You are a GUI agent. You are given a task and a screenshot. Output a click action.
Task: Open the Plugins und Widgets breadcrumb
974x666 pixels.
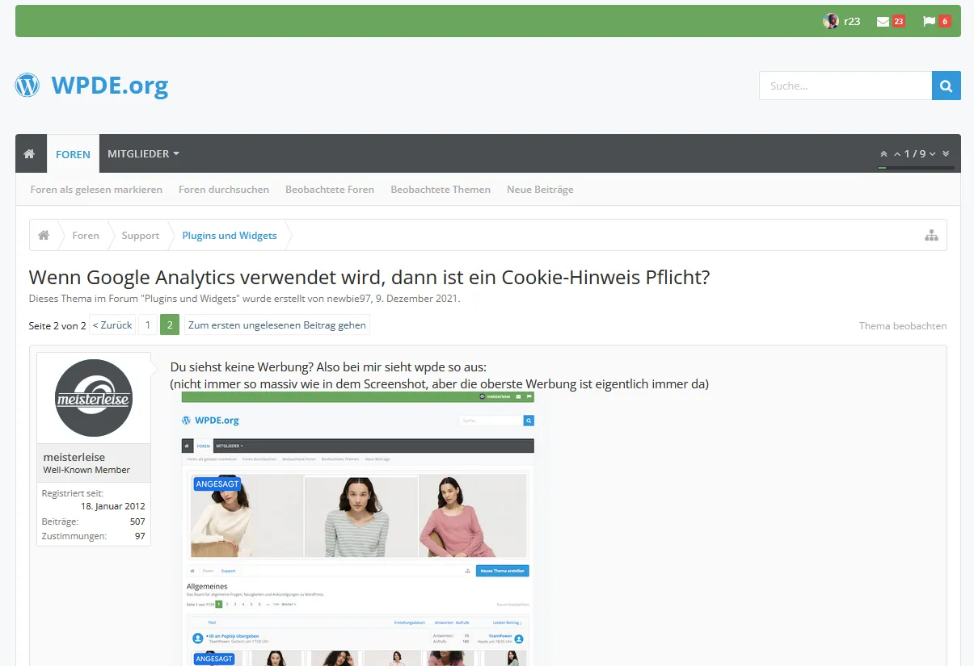coord(230,236)
